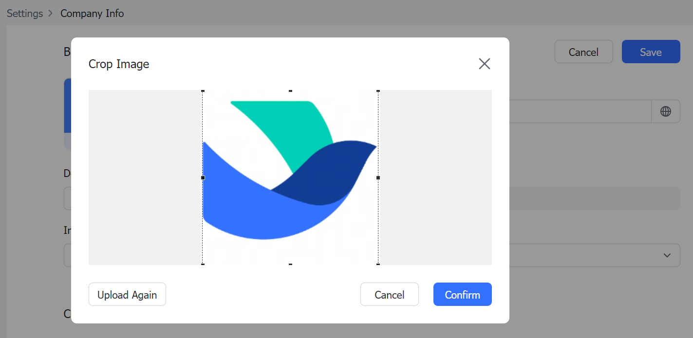Cancel the image crop

click(x=389, y=294)
